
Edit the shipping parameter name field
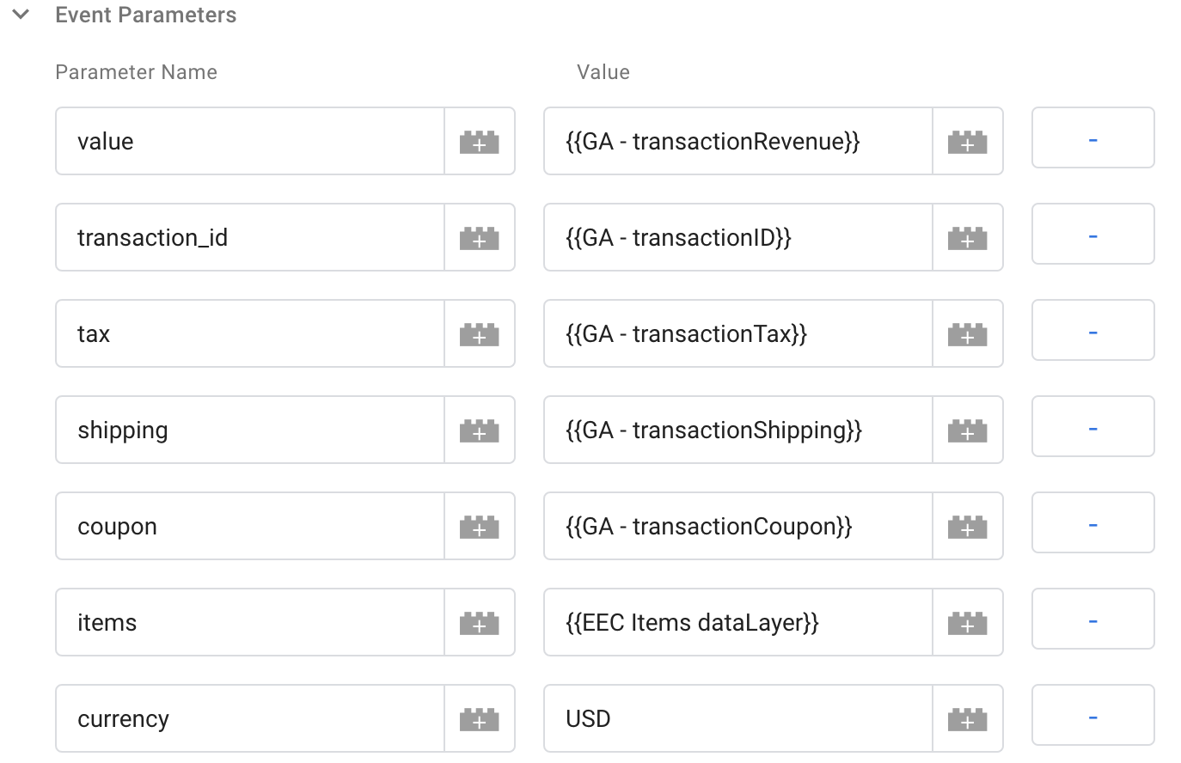pos(250,430)
